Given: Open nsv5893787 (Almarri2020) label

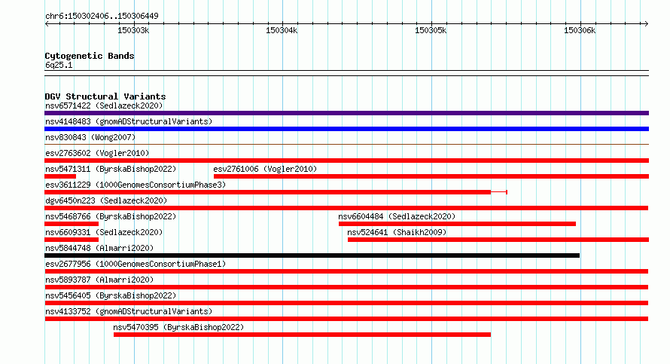Looking at the screenshot, I should click(99, 280).
